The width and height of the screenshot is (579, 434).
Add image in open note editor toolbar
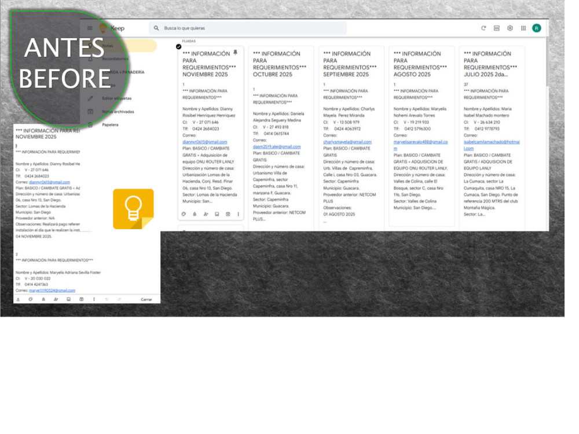pyautogui.click(x=69, y=299)
